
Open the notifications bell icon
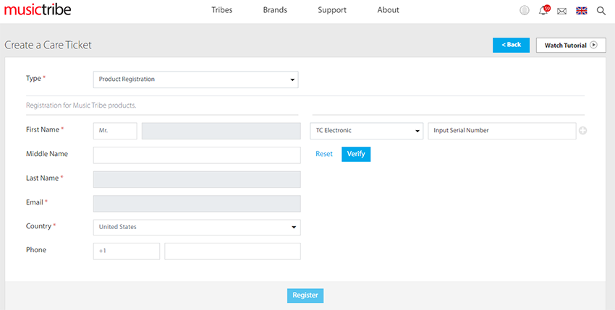(544, 10)
